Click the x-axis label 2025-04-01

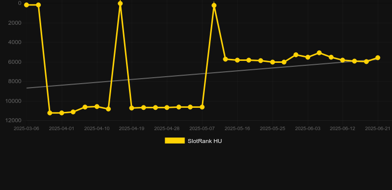point(62,129)
